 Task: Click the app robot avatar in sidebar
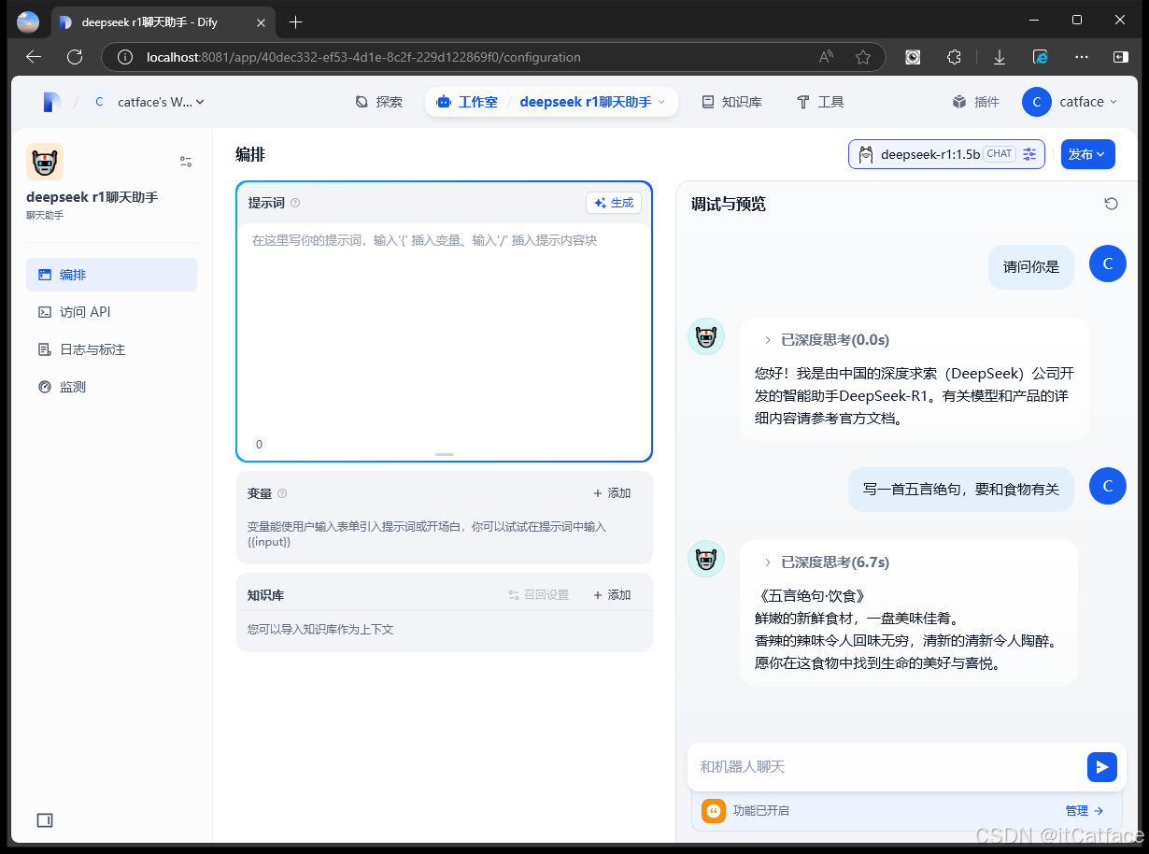click(x=45, y=162)
